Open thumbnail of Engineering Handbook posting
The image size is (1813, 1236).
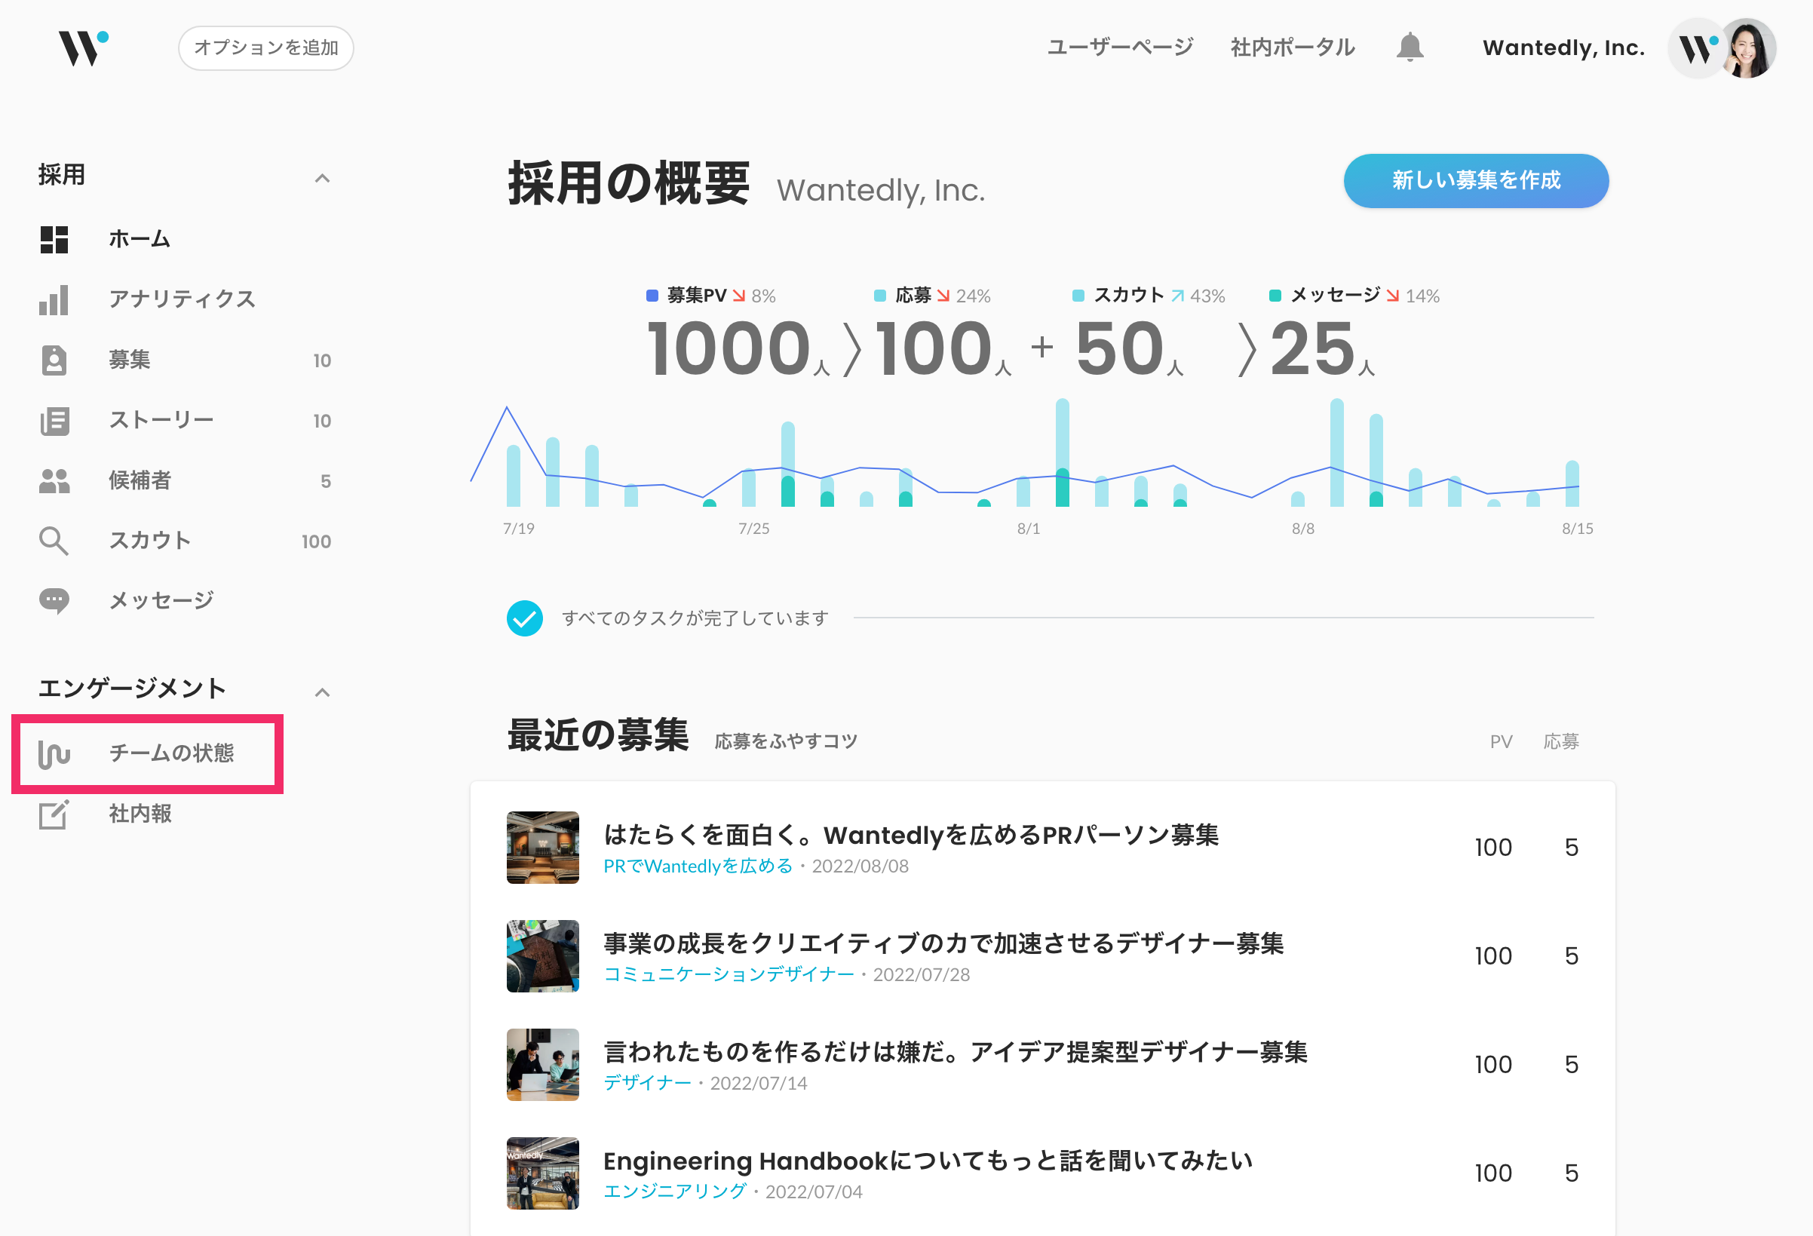click(x=543, y=1173)
